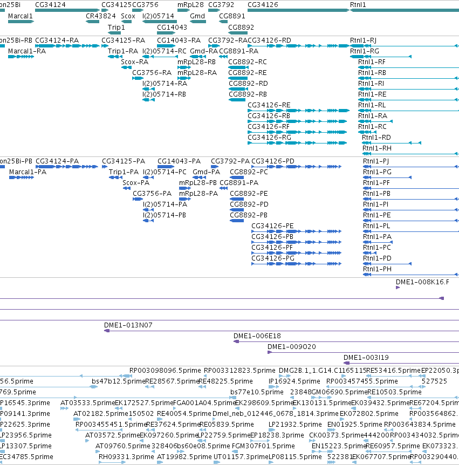Click the Rtnl1-RL transcript
Screen dimensions: 459x465
409,111
